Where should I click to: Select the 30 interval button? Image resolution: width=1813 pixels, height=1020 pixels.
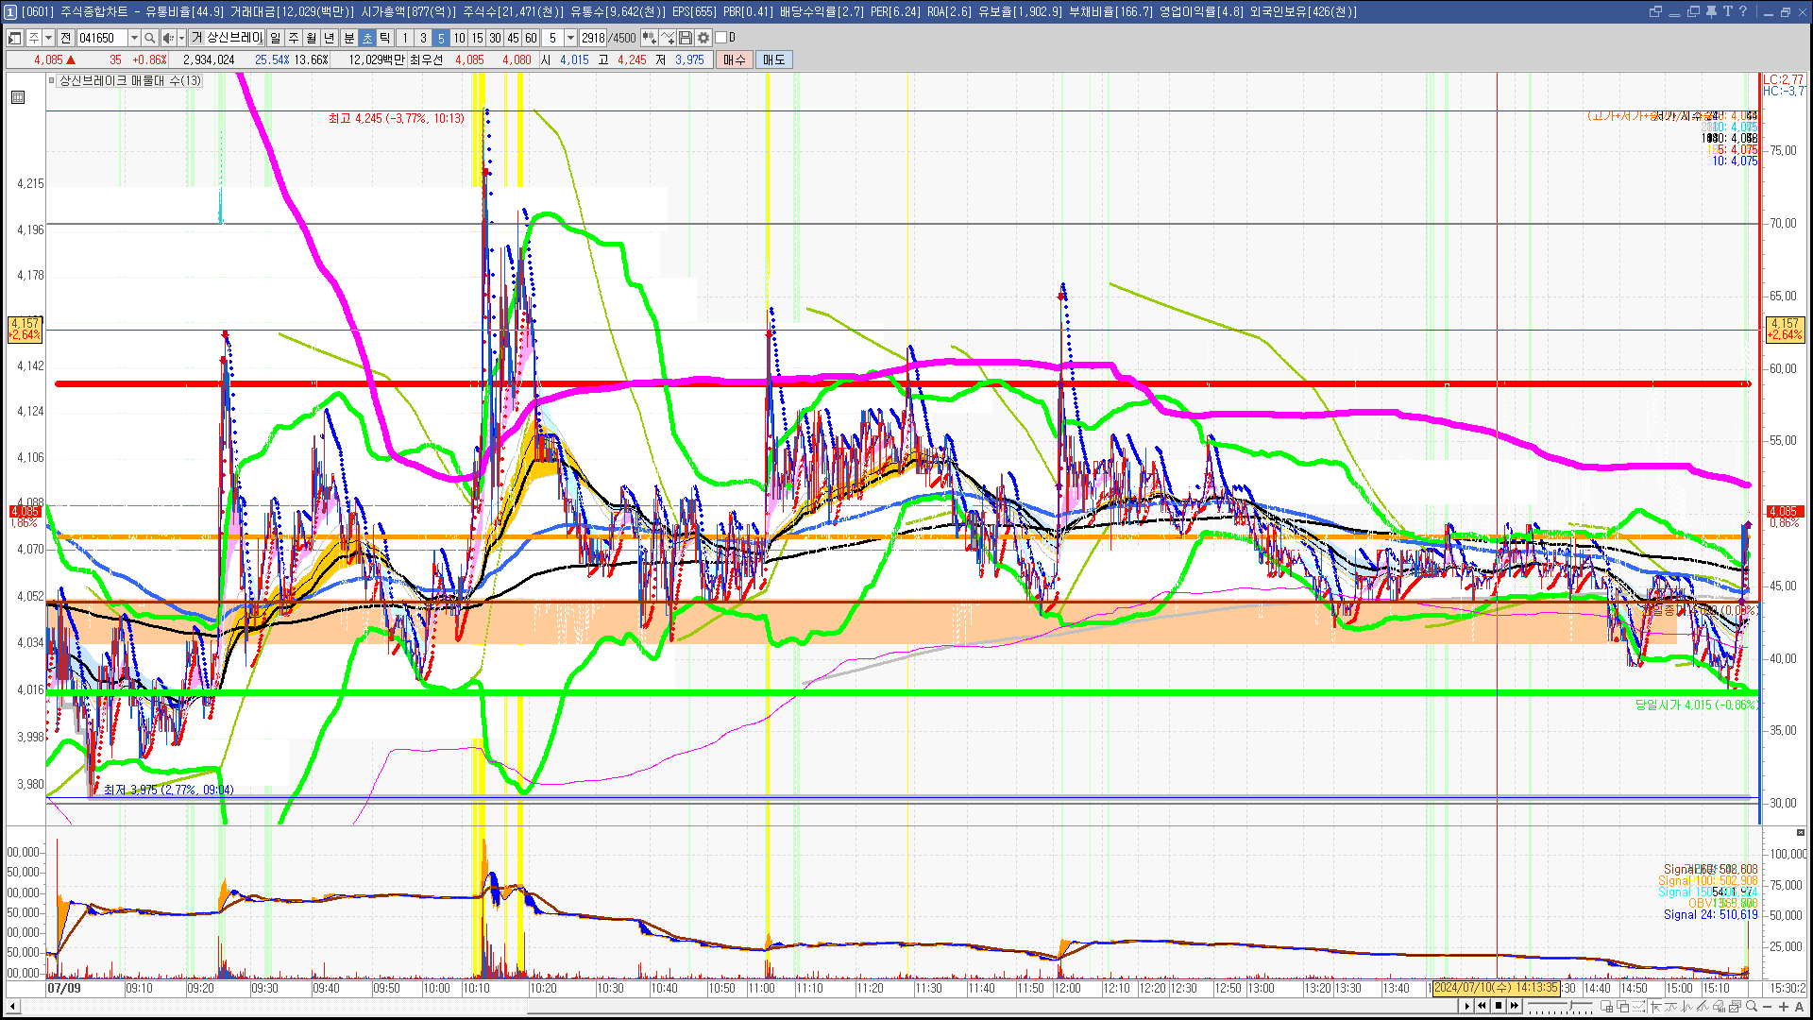click(495, 38)
